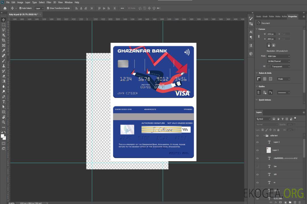Select the Hand tool
307x204 pixels.
point(3,117)
